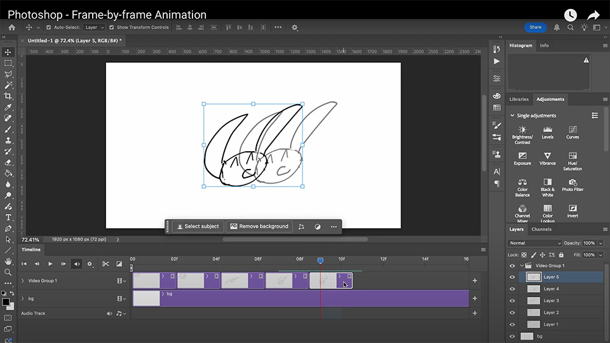Click the blue playhead marker on timeline

point(320,260)
